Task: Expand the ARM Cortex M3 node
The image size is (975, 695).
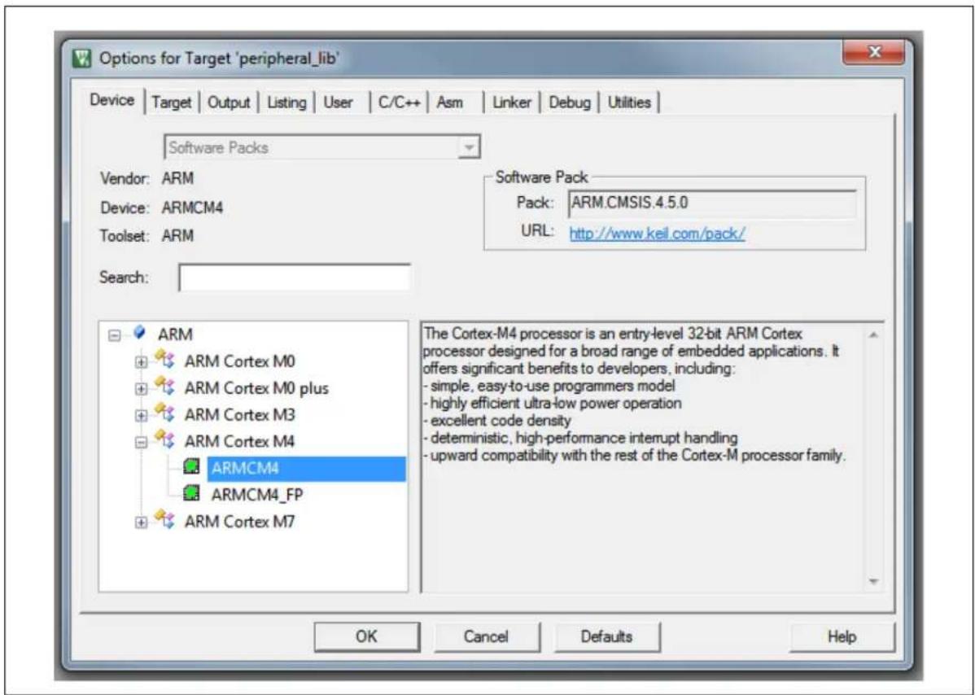Action: (141, 416)
